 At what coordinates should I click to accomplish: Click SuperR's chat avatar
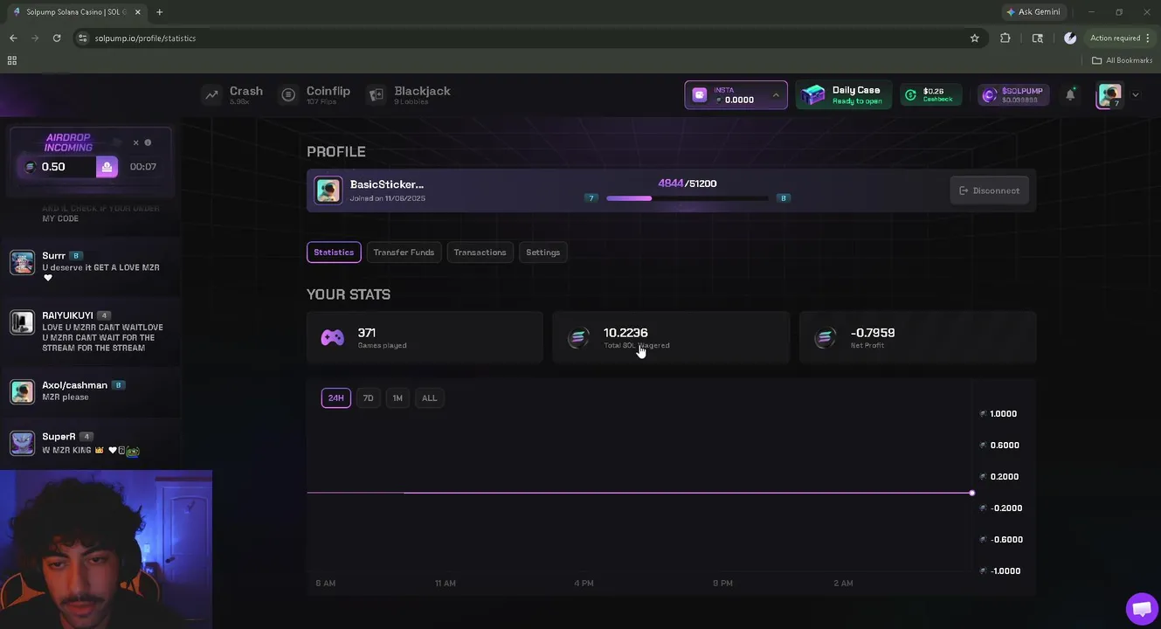coord(22,443)
